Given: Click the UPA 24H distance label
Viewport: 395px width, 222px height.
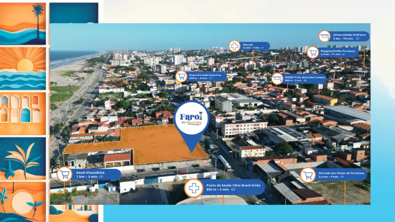Looking at the screenshot, I should 255,46.
